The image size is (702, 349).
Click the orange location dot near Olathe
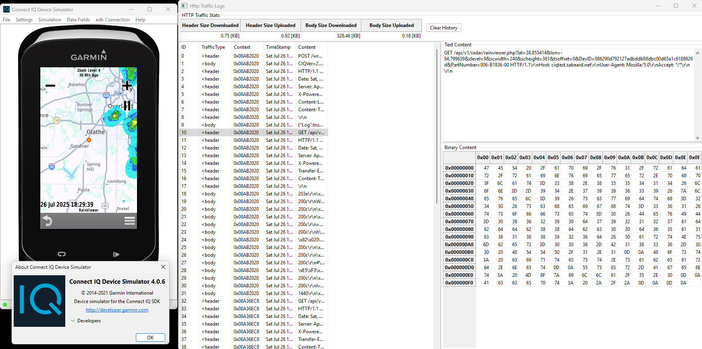click(89, 140)
